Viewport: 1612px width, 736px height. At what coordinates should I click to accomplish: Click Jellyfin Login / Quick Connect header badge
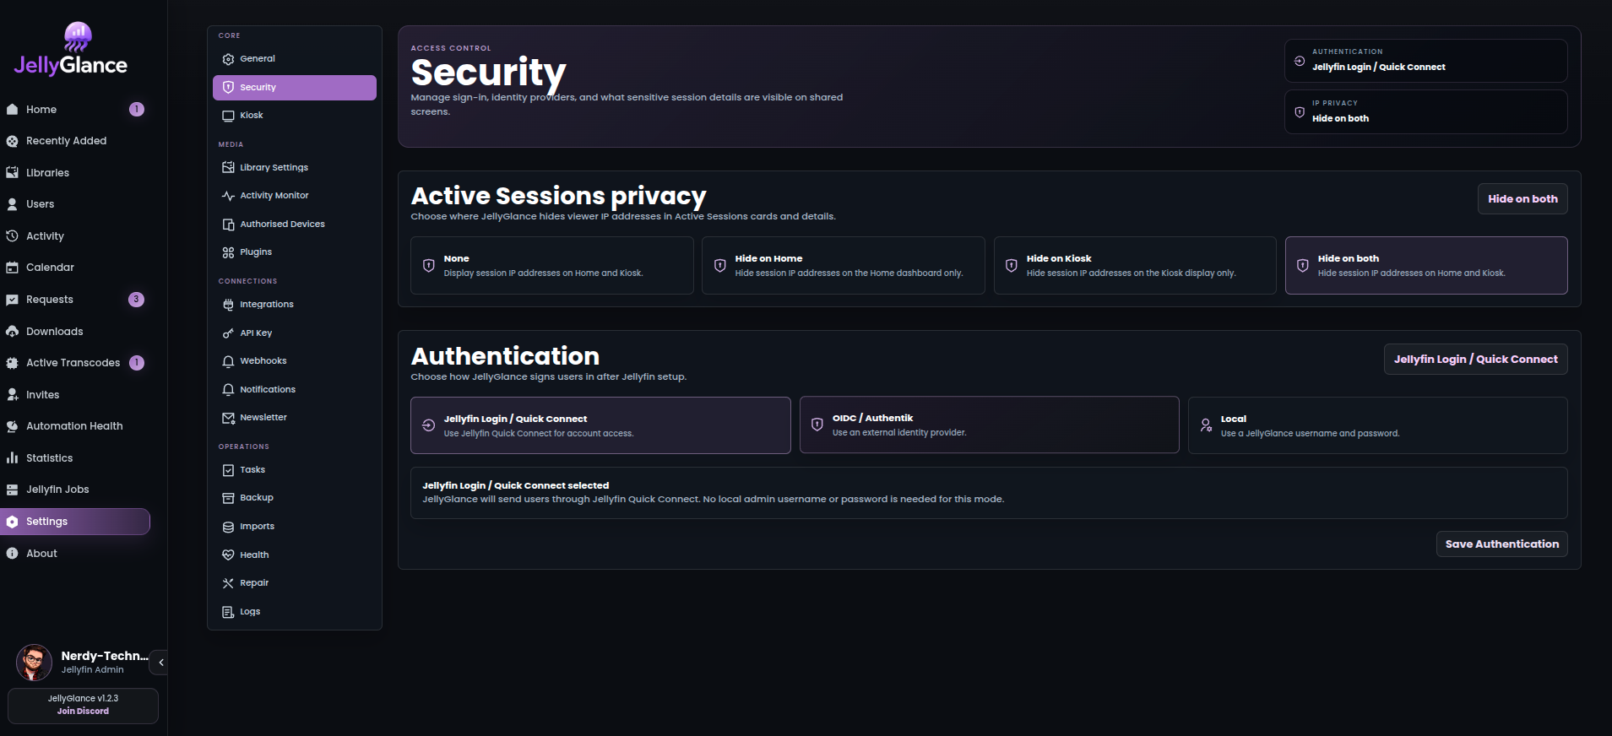1475,360
